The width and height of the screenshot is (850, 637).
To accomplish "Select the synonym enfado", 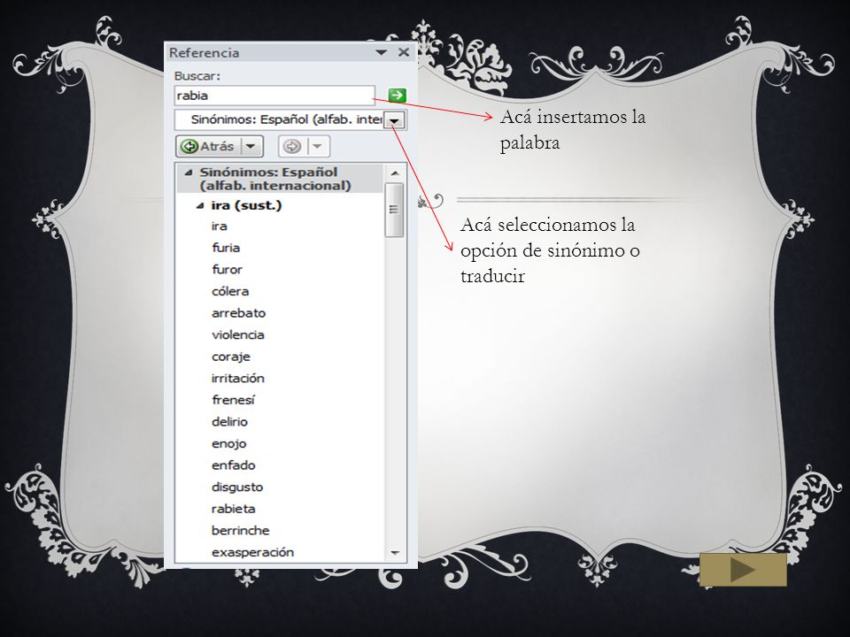I will [233, 464].
